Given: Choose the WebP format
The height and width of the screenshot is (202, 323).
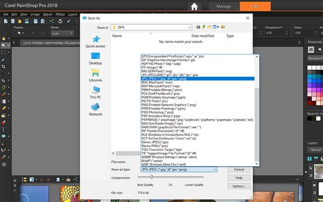Looking at the screenshot, I should click(198, 161).
